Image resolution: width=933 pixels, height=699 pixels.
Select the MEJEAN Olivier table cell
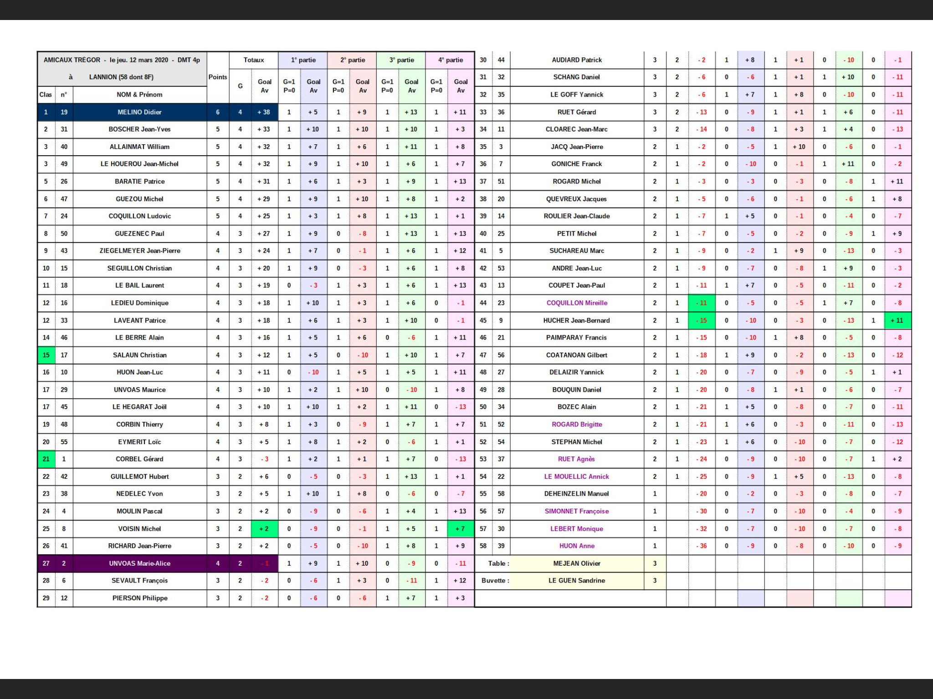coord(577,563)
